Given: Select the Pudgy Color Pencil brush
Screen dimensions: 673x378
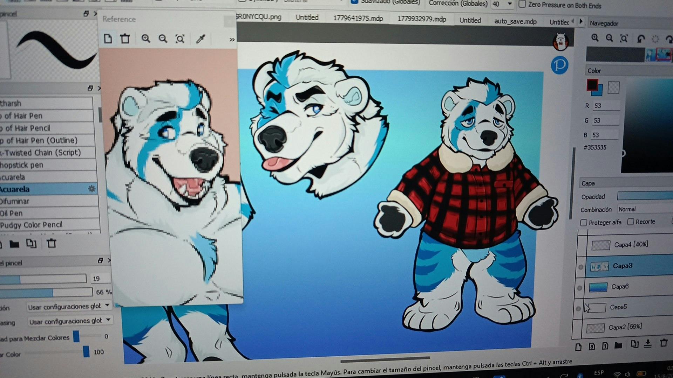Looking at the screenshot, I should [49, 225].
